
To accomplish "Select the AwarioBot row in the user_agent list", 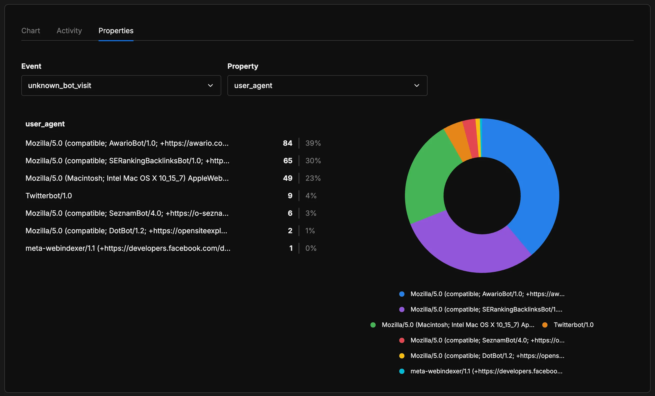I will 127,143.
